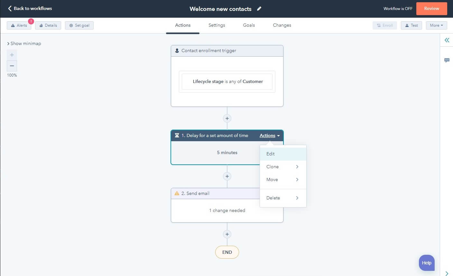This screenshot has width=453, height=276.
Task: Go Back to workflows
Action: pyautogui.click(x=30, y=9)
